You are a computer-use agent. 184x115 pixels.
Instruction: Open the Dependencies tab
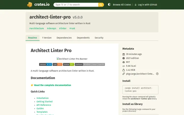pos(64,38)
